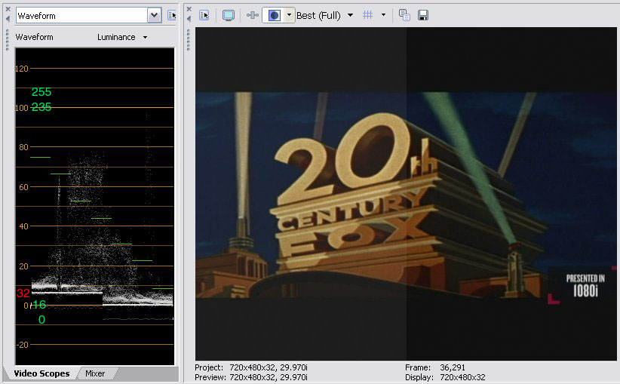Viewport: 620px width, 384px height.
Task: Close the Video Preview panel
Action: [x=189, y=9]
